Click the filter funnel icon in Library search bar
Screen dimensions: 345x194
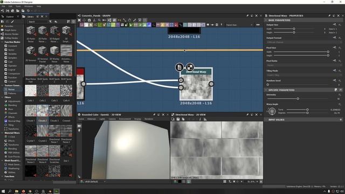51,22
